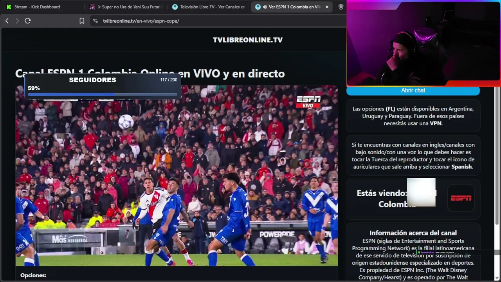Bookmark this page with the bookmark icon
Image resolution: width=501 pixels, height=282 pixels.
pyautogui.click(x=82, y=21)
